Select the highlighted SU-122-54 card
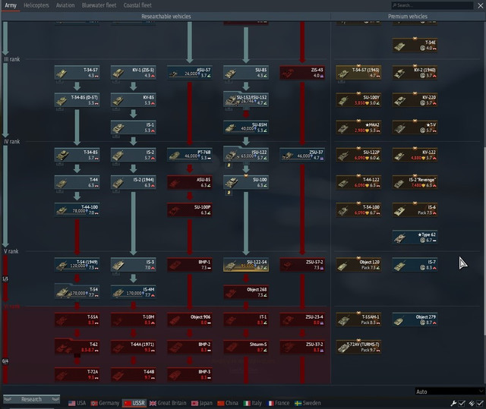 pyautogui.click(x=246, y=265)
